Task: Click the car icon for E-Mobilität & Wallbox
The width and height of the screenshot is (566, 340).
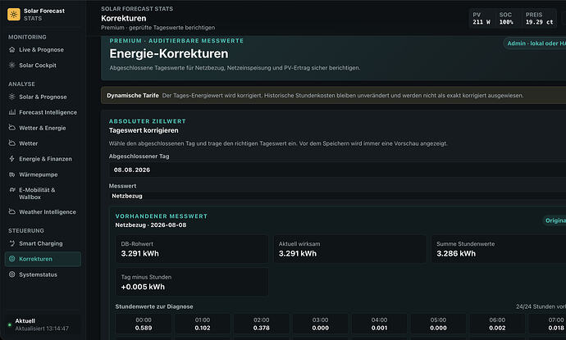Action: pos(12,190)
